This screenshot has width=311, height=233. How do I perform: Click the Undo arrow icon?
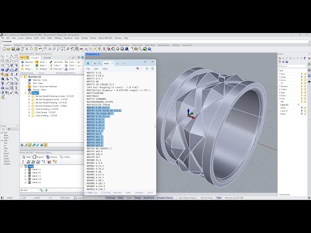tap(40, 49)
